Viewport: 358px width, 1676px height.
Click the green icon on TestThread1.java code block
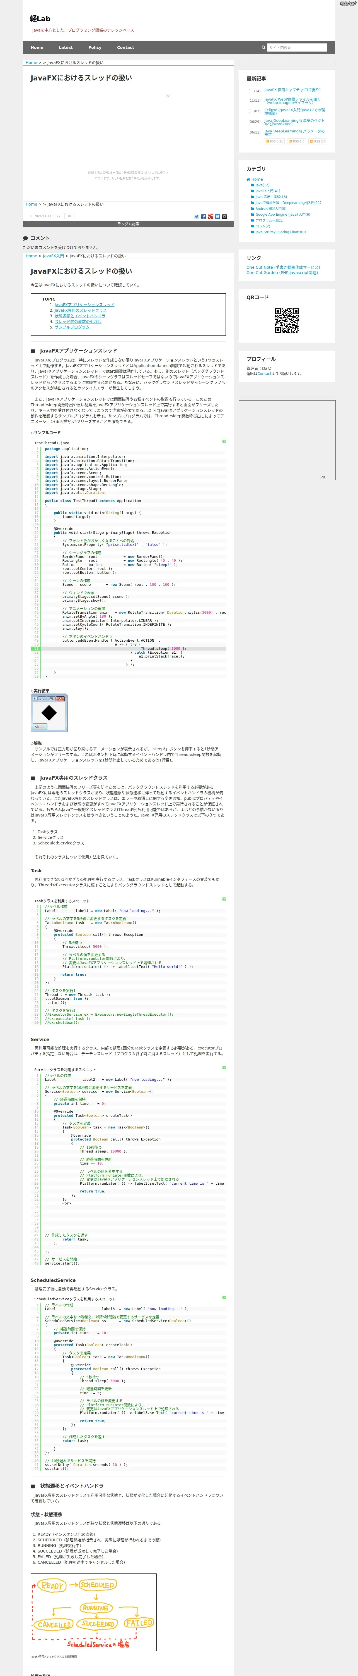pyautogui.click(x=224, y=441)
